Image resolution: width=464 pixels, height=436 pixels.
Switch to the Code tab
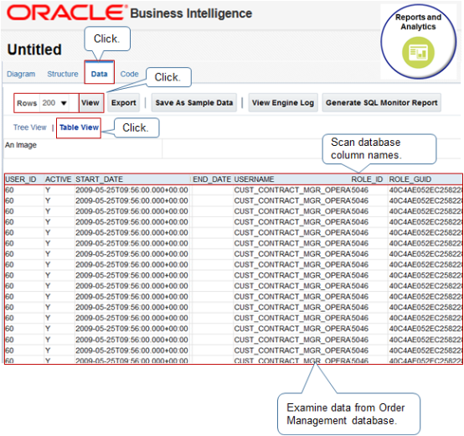[129, 74]
